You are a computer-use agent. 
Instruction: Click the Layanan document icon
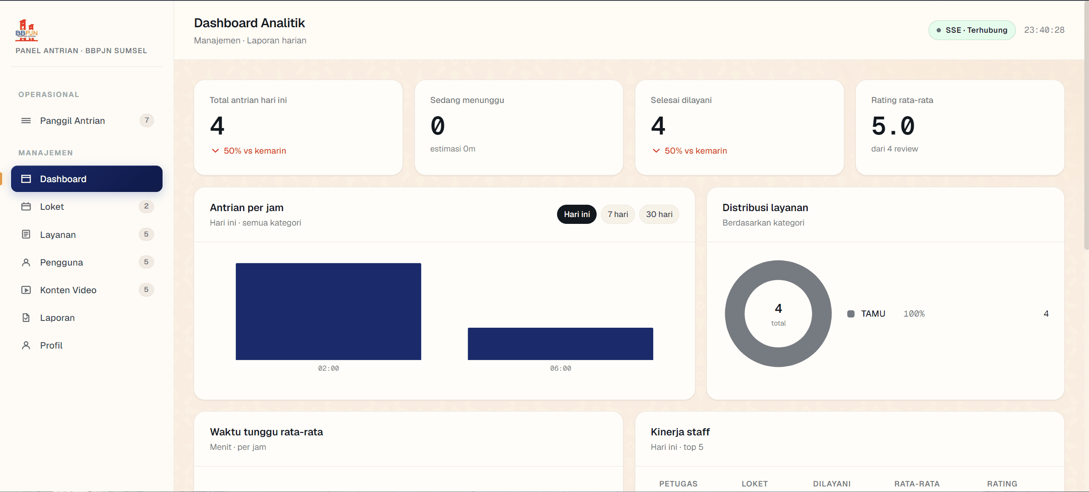pos(26,234)
